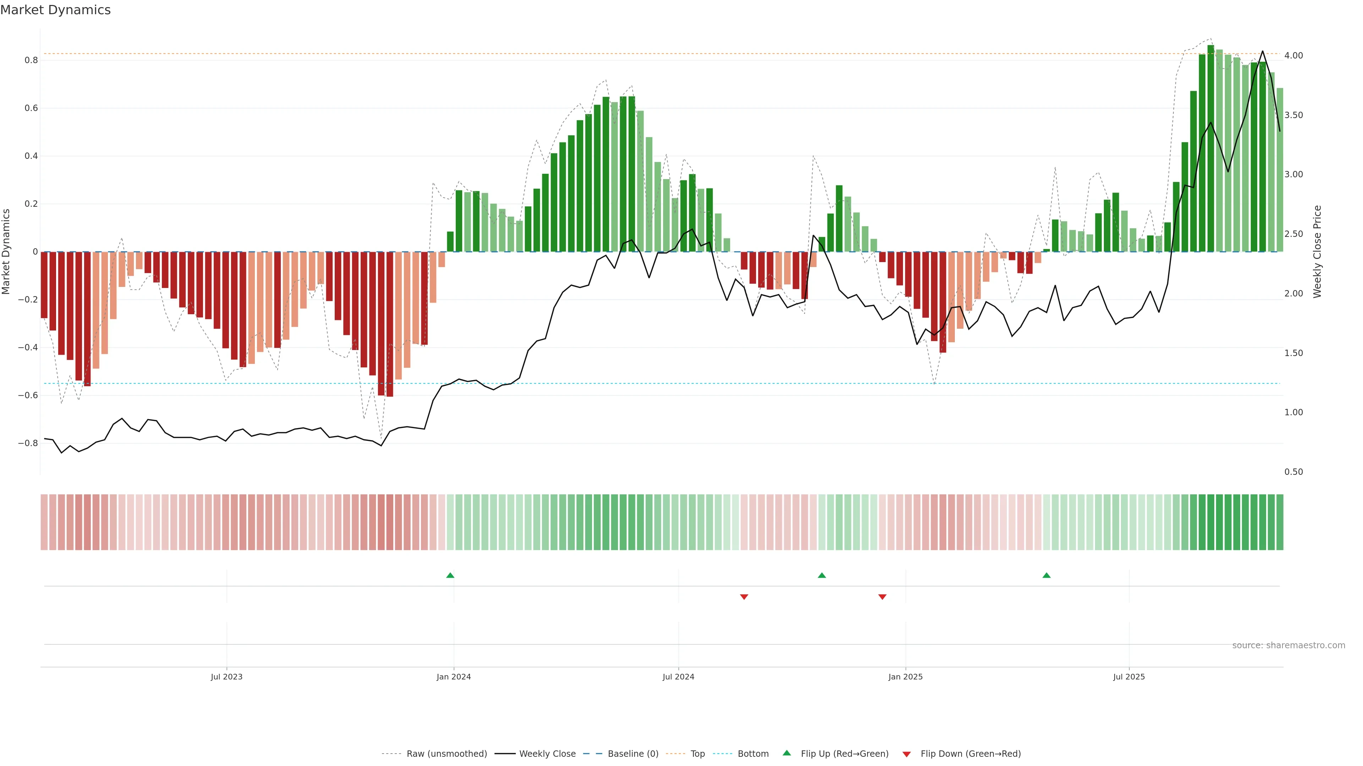Click the red triangle icon in the legend

coord(907,754)
